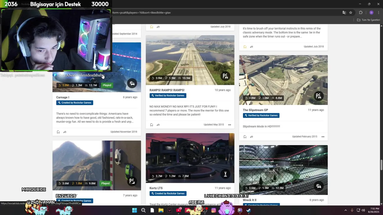The width and height of the screenshot is (383, 215).
Task: Click the vehicle deathmatch icon on Carnage I thumbnail
Action: pos(132,83)
